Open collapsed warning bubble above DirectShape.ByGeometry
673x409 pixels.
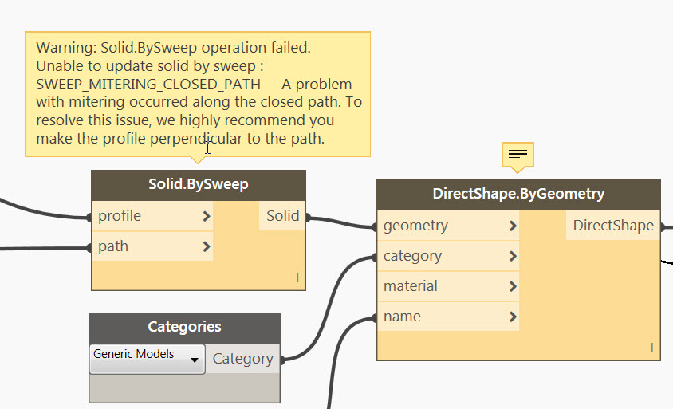518,155
